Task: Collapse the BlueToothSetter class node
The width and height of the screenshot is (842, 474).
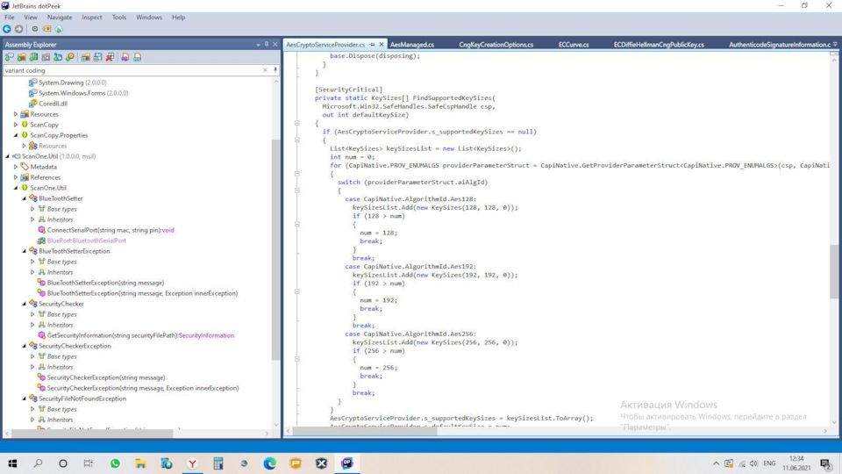Action: pyautogui.click(x=25, y=198)
